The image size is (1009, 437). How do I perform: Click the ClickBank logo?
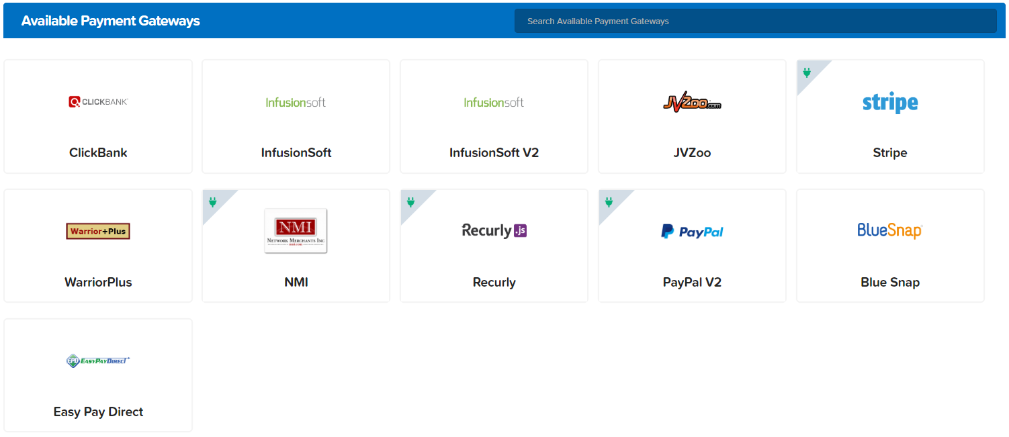click(x=98, y=102)
